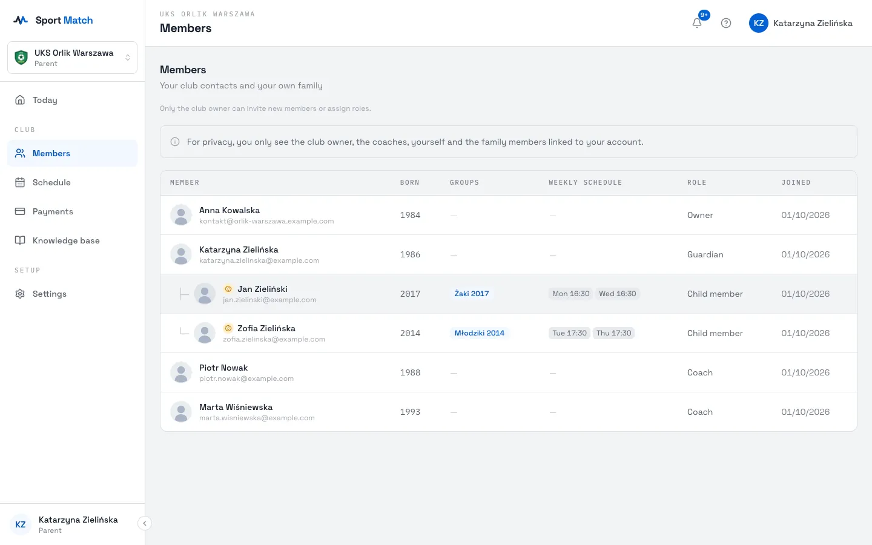Open Knowledge base in the sidebar
Screen dimensions: 872x545
click(73, 240)
